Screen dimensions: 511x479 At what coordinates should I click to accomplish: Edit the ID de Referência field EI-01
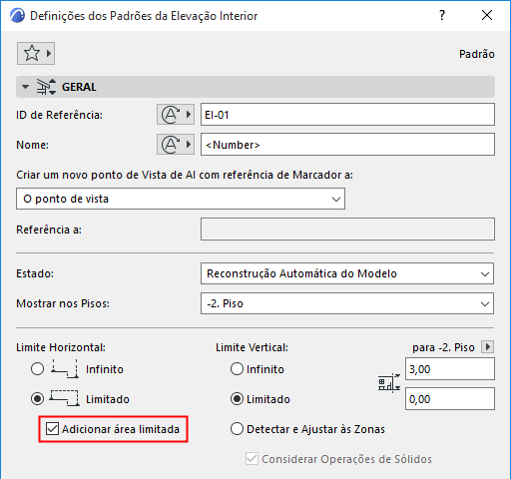coord(347,115)
